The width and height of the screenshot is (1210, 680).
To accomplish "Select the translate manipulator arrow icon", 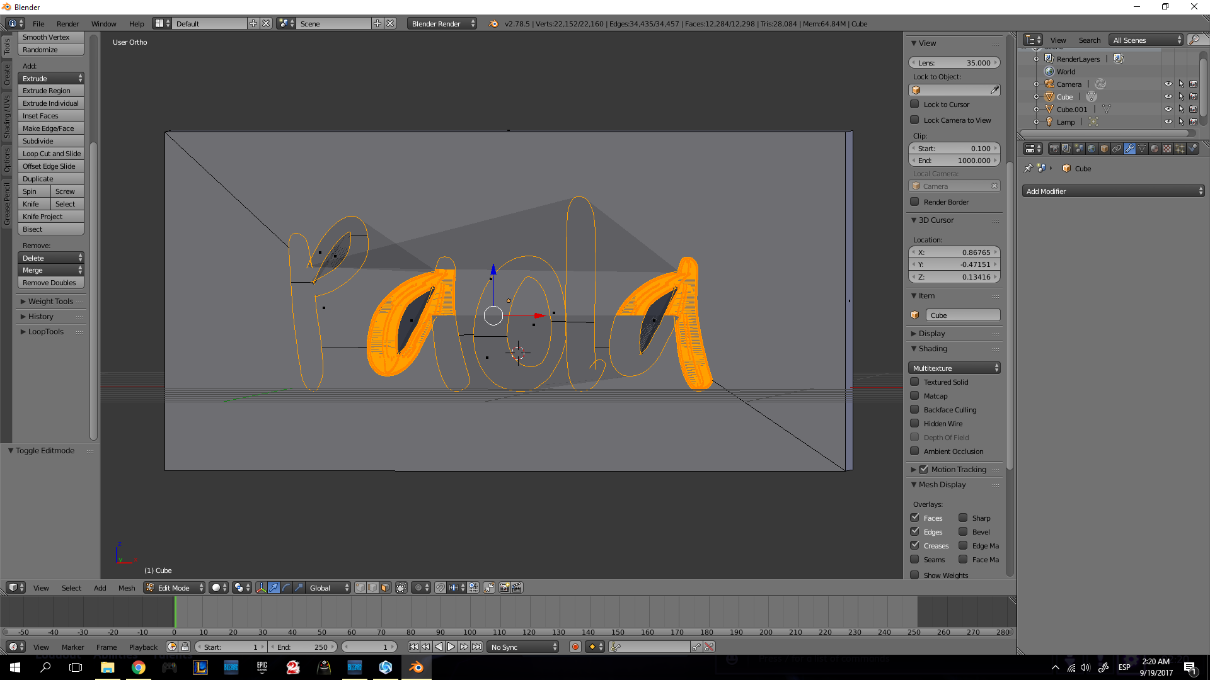I will point(274,587).
